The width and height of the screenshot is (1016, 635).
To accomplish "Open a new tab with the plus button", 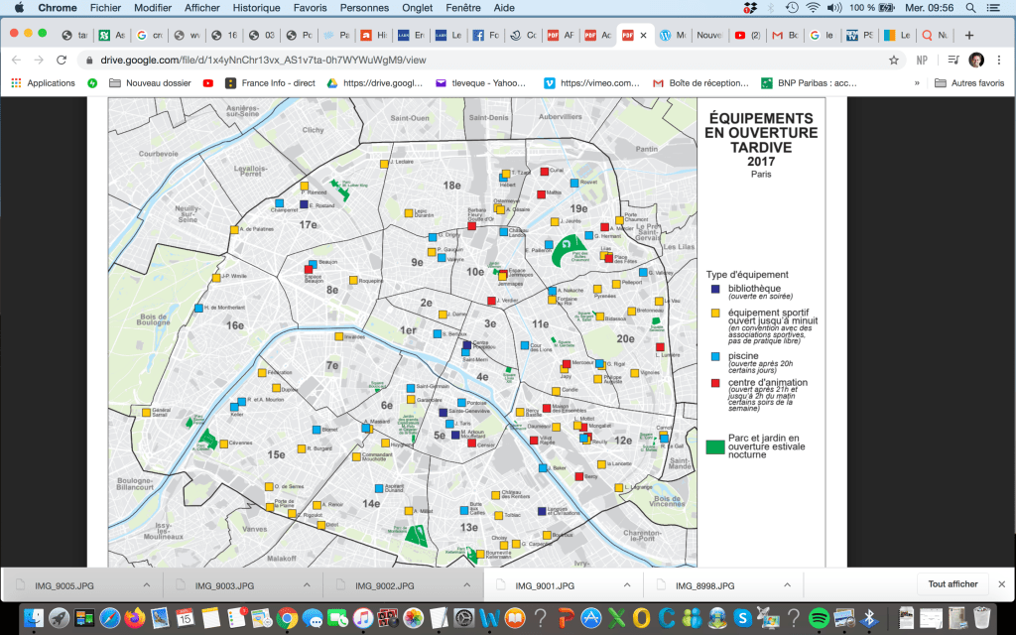I will click(969, 35).
